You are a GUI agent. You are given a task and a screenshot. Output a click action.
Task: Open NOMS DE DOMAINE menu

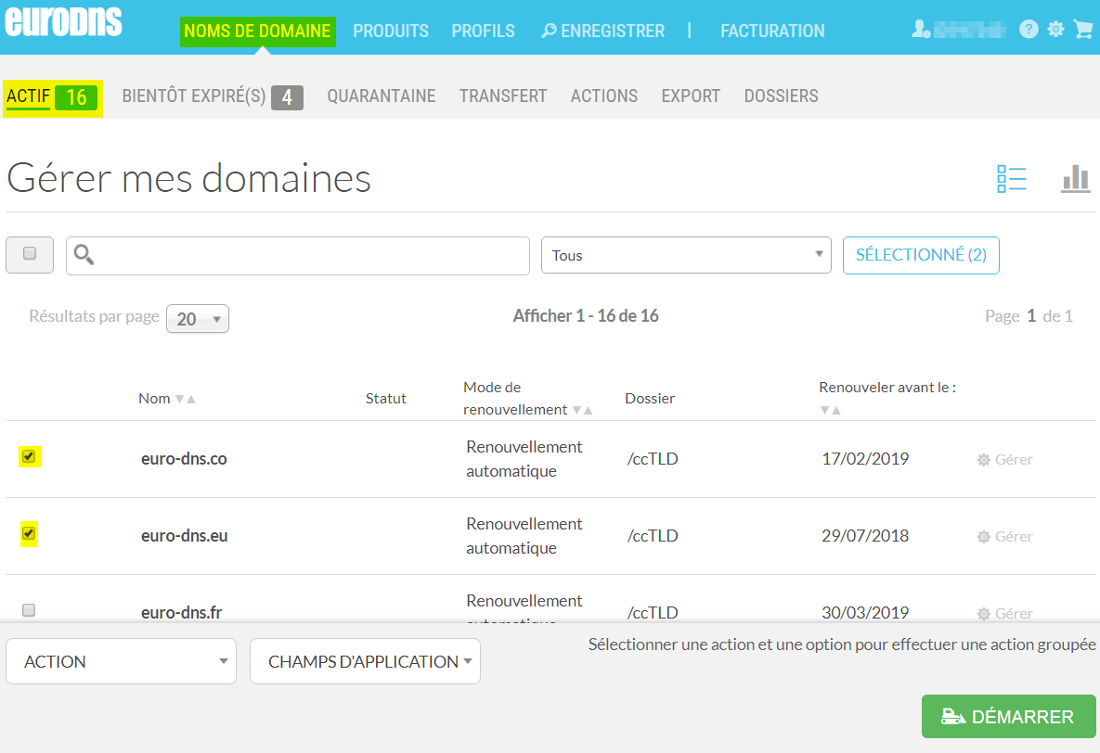(257, 32)
